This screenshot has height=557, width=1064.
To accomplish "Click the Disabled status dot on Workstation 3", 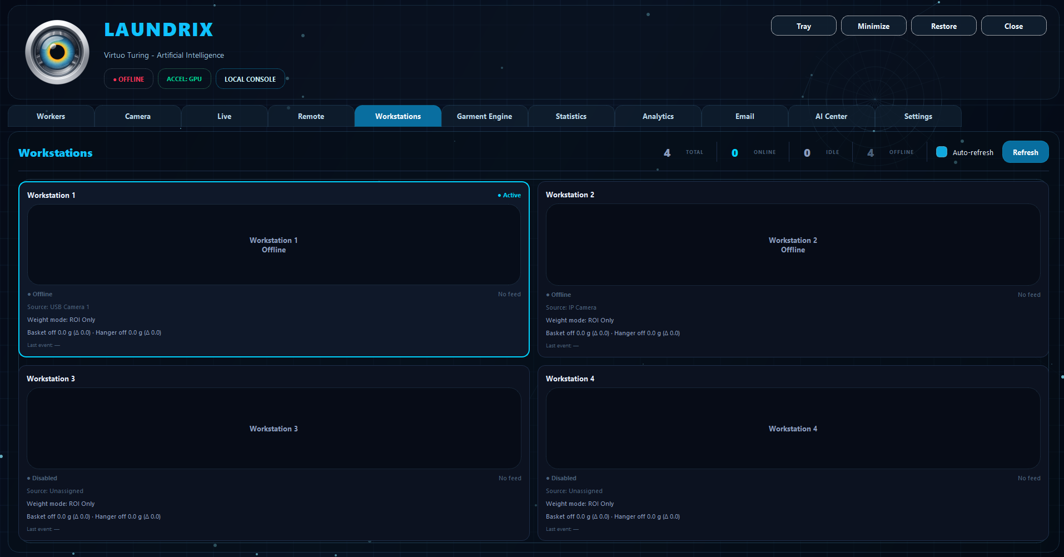I will (29, 478).
